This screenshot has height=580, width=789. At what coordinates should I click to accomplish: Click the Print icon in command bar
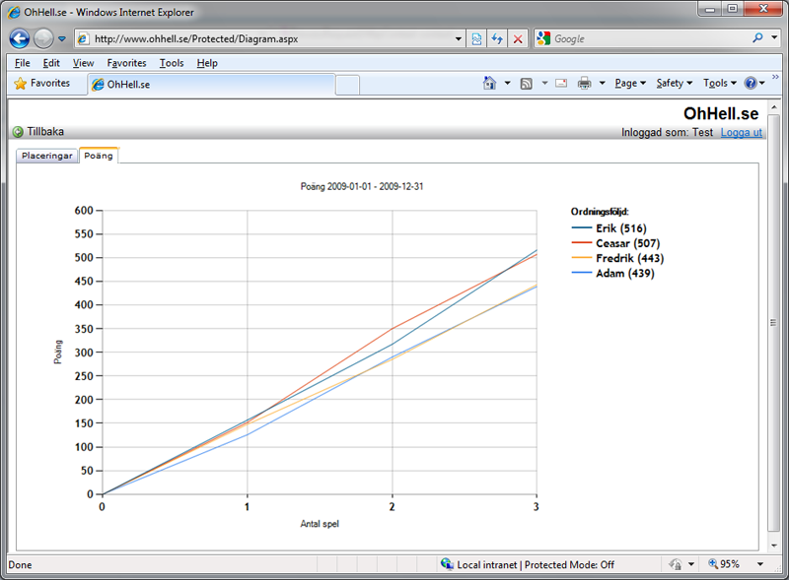584,84
